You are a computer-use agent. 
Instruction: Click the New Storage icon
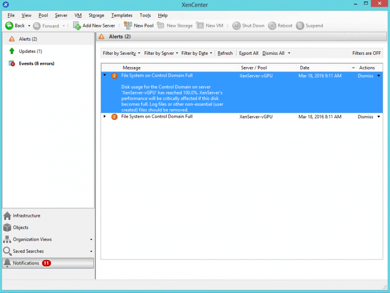(160, 25)
